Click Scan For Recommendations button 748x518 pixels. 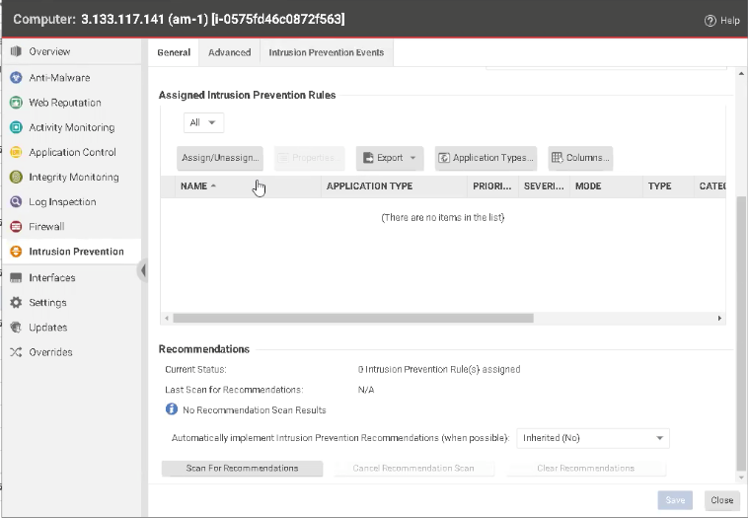pyautogui.click(x=242, y=468)
